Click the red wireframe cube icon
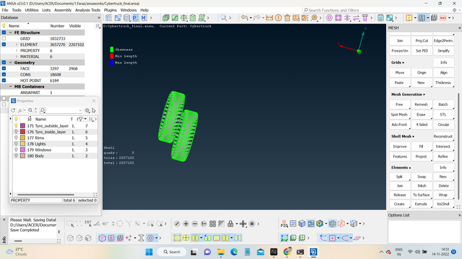462x259 pixels. 341,224
